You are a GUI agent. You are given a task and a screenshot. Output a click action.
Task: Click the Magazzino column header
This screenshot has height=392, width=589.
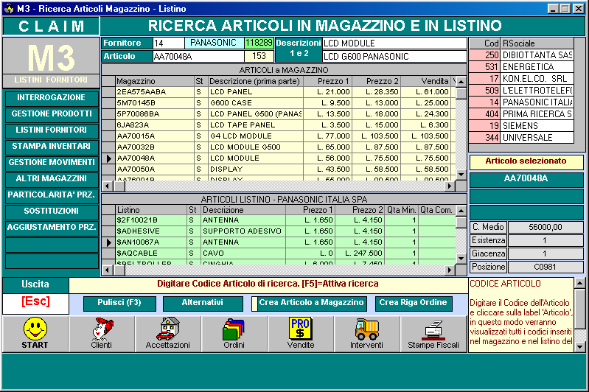pyautogui.click(x=154, y=81)
